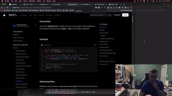The height and width of the screenshot is (96, 172).
Task: Jump to next find result
Action: click(101, 11)
